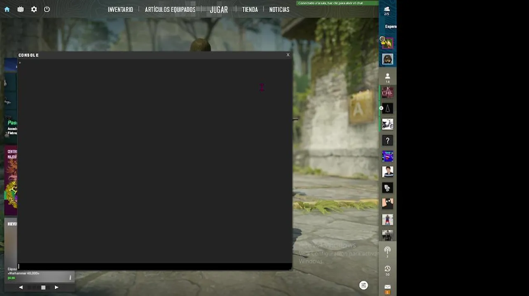Select friend avatar with motorcycle picture
Image resolution: width=529 pixels, height=296 pixels.
pyautogui.click(x=387, y=124)
